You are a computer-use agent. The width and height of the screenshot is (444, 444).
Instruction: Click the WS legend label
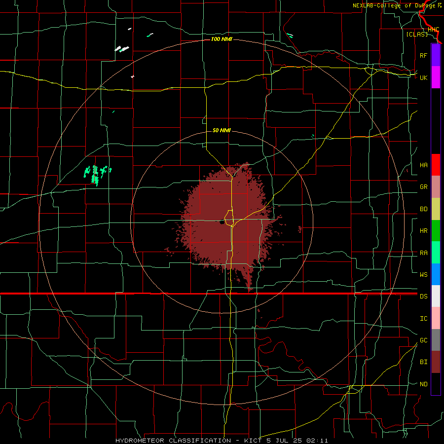click(423, 274)
